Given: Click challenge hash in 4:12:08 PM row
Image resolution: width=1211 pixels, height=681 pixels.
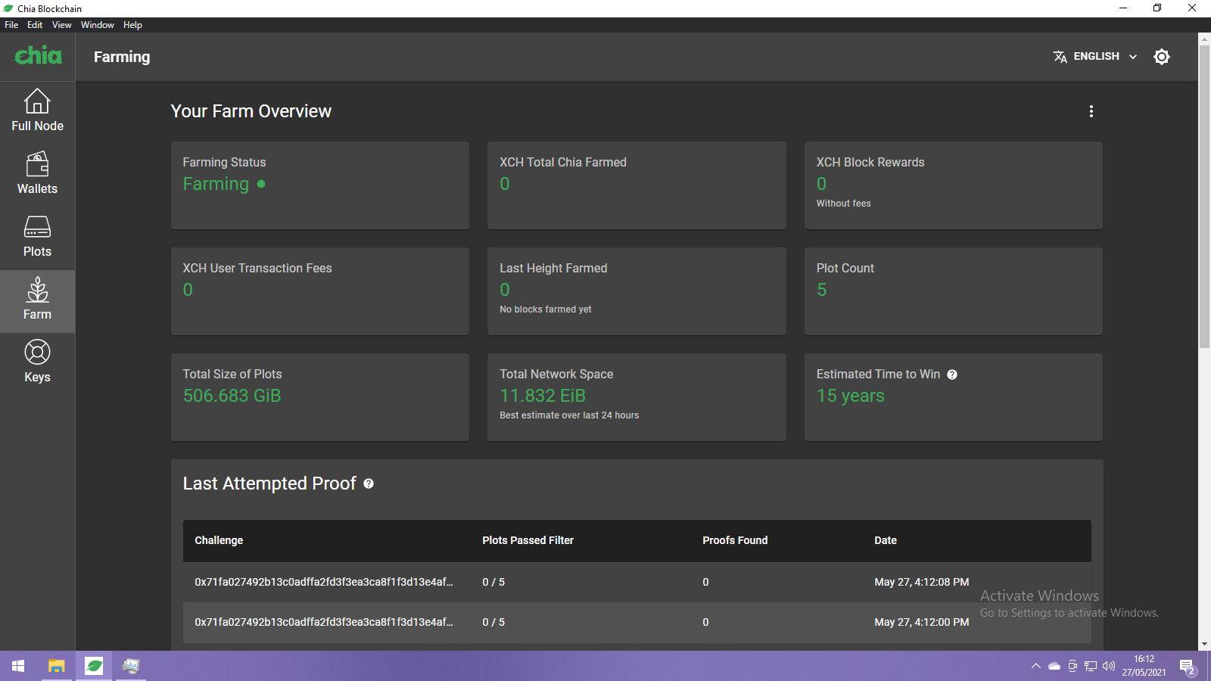Looking at the screenshot, I should point(324,582).
